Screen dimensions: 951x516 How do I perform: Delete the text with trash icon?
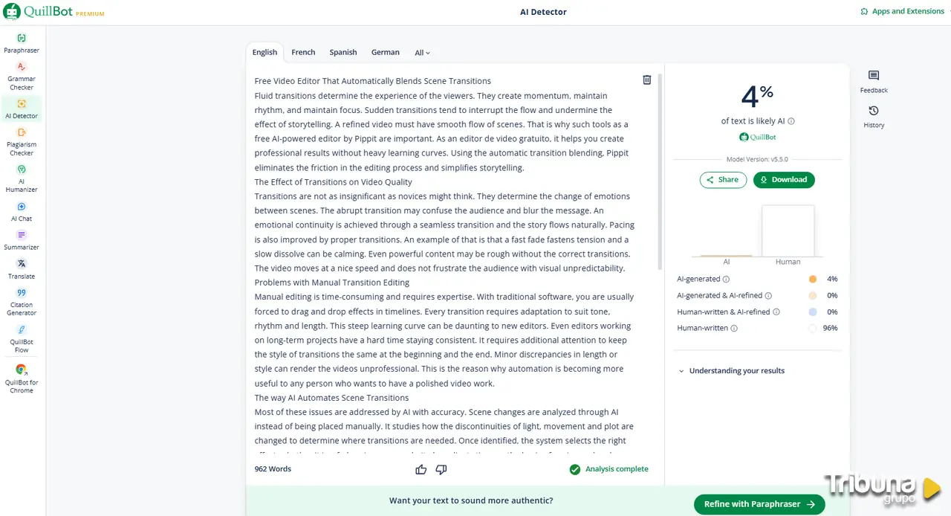646,80
